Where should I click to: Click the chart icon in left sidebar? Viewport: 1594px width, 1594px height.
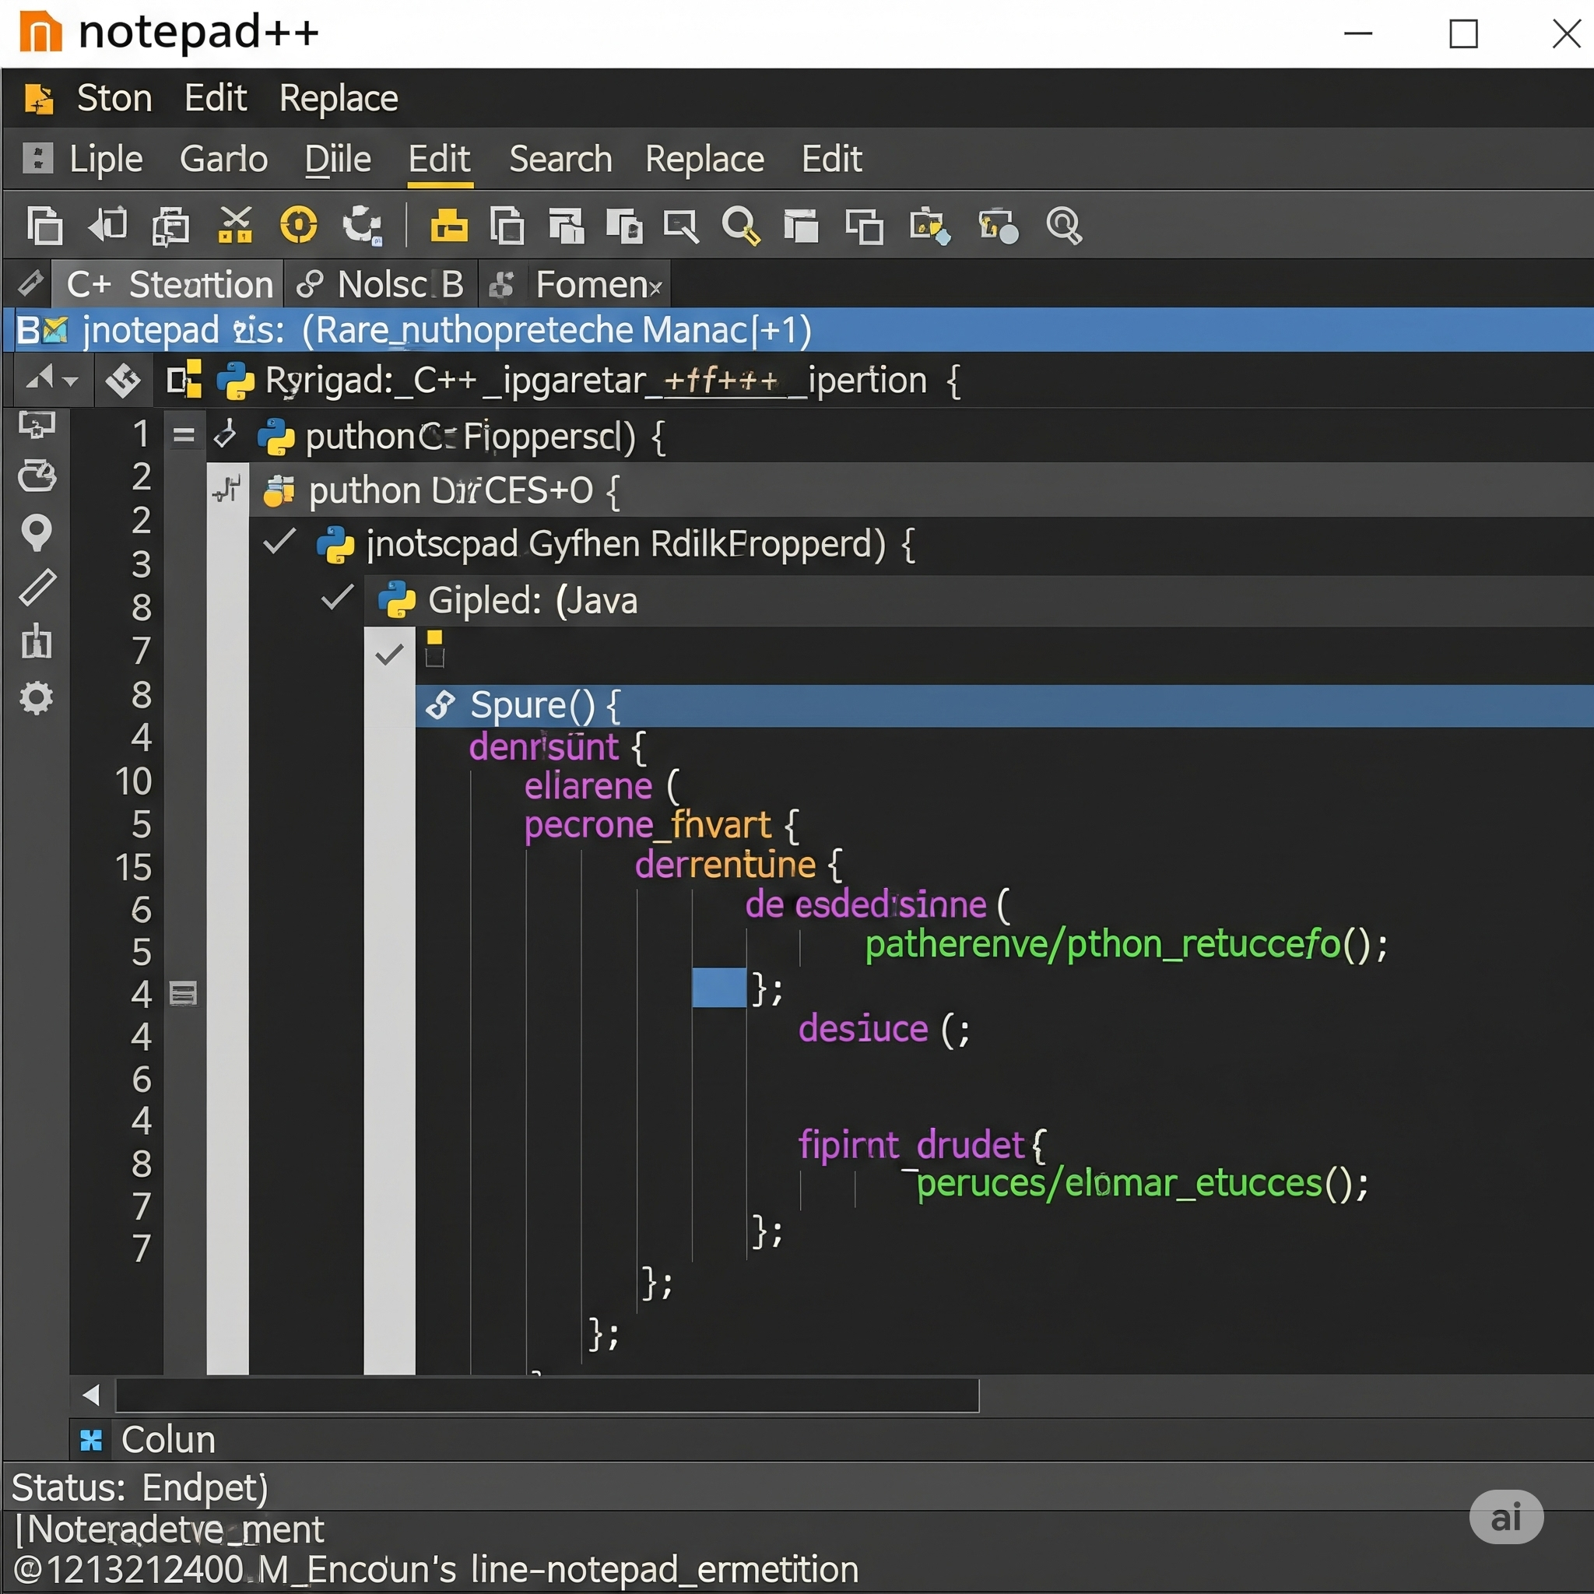pyautogui.click(x=37, y=641)
